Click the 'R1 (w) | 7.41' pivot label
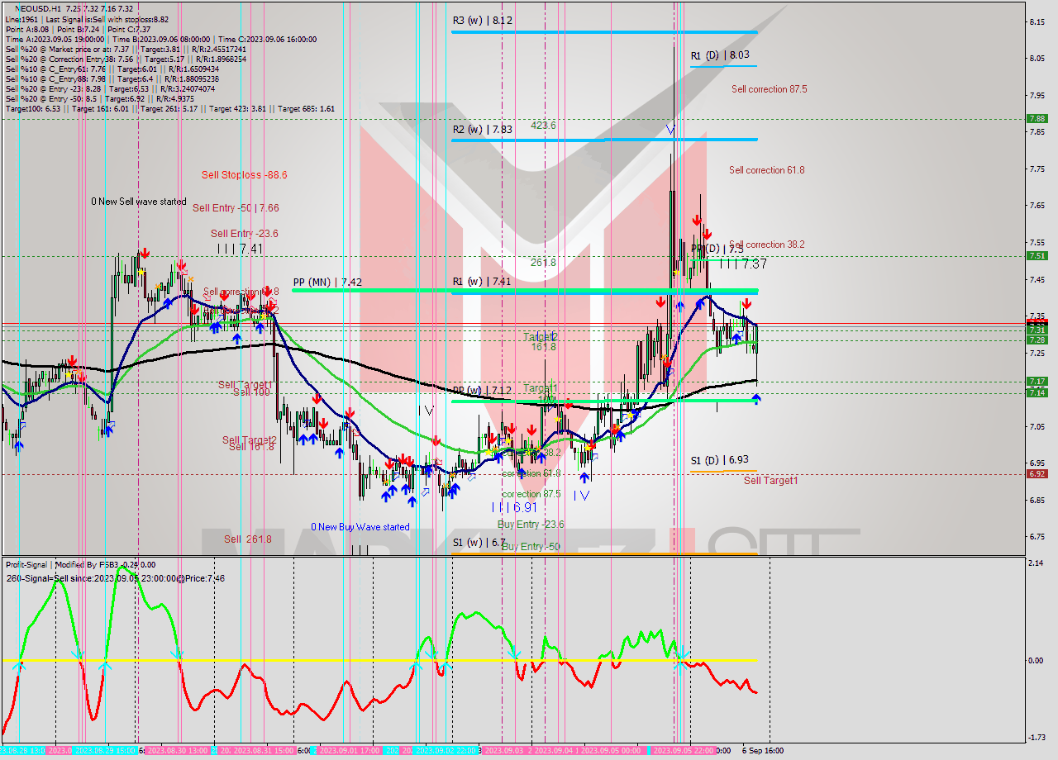The height and width of the screenshot is (760, 1058). click(x=483, y=282)
